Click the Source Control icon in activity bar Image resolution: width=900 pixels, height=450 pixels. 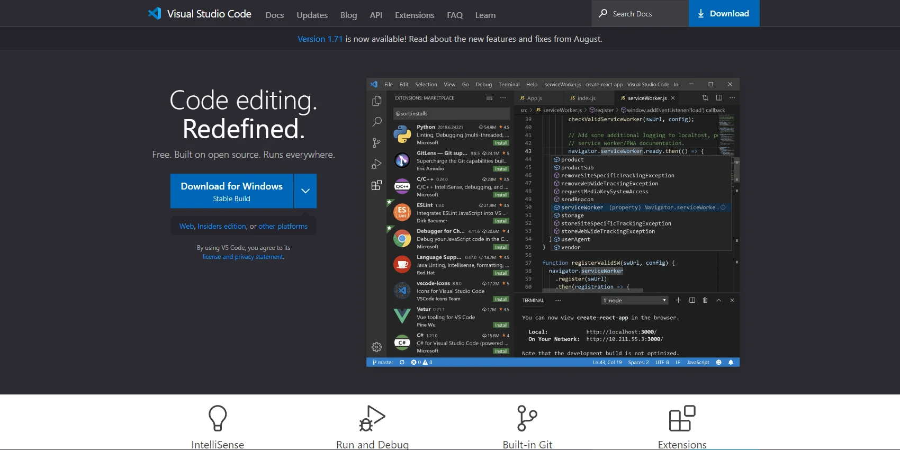[x=376, y=143]
